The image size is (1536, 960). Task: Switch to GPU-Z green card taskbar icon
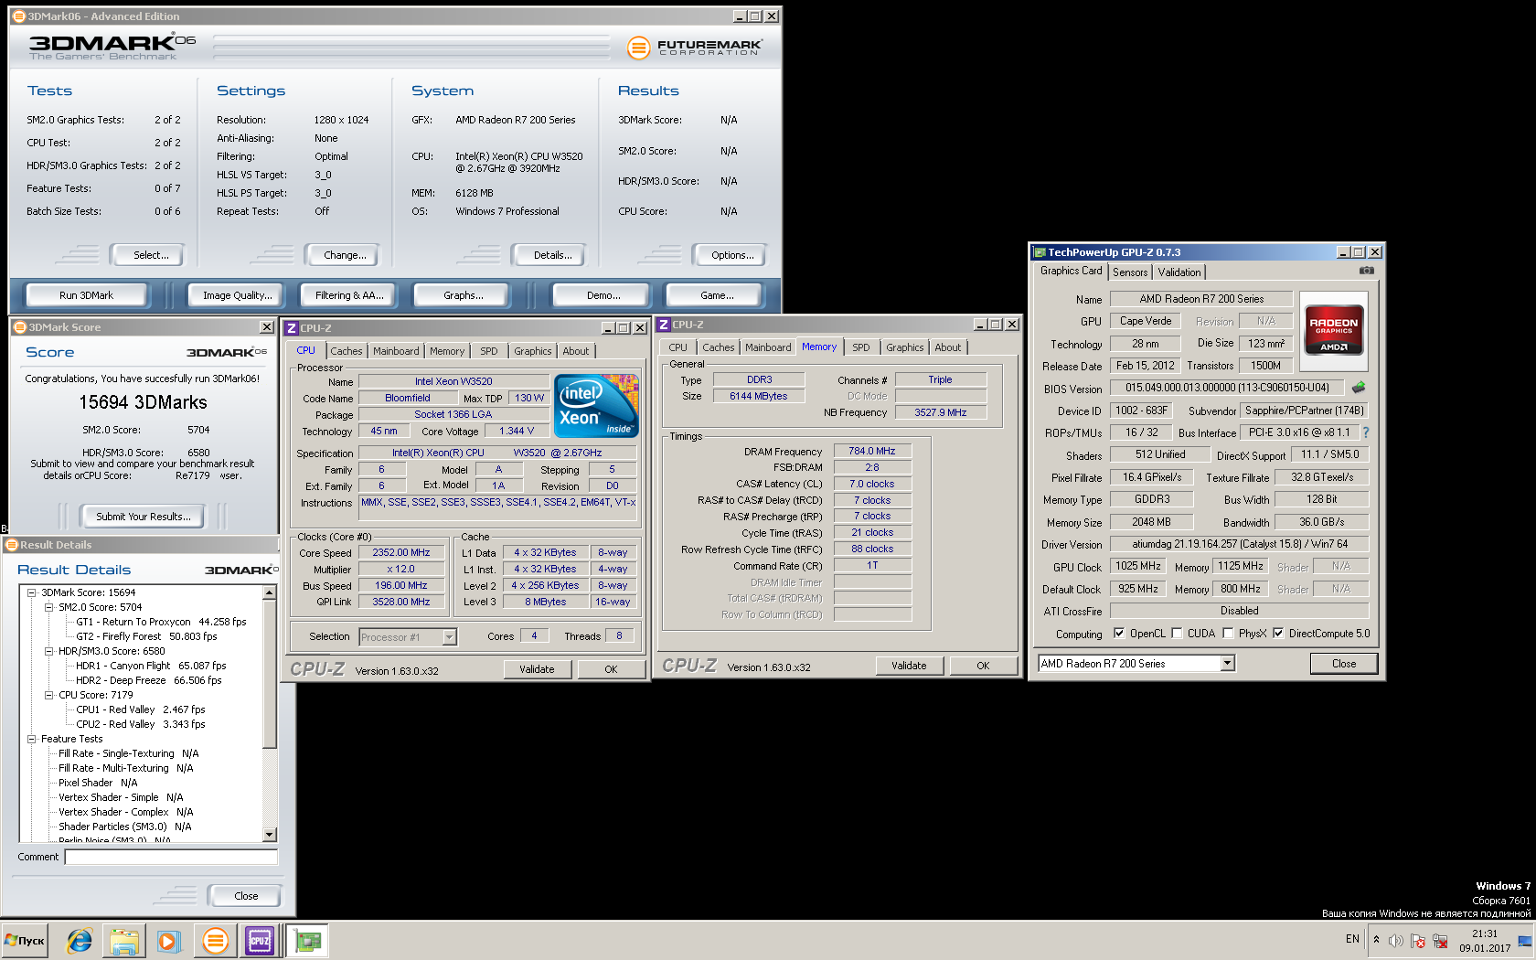pyautogui.click(x=308, y=940)
